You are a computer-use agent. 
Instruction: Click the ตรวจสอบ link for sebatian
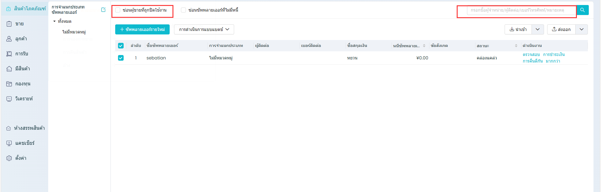(531, 55)
